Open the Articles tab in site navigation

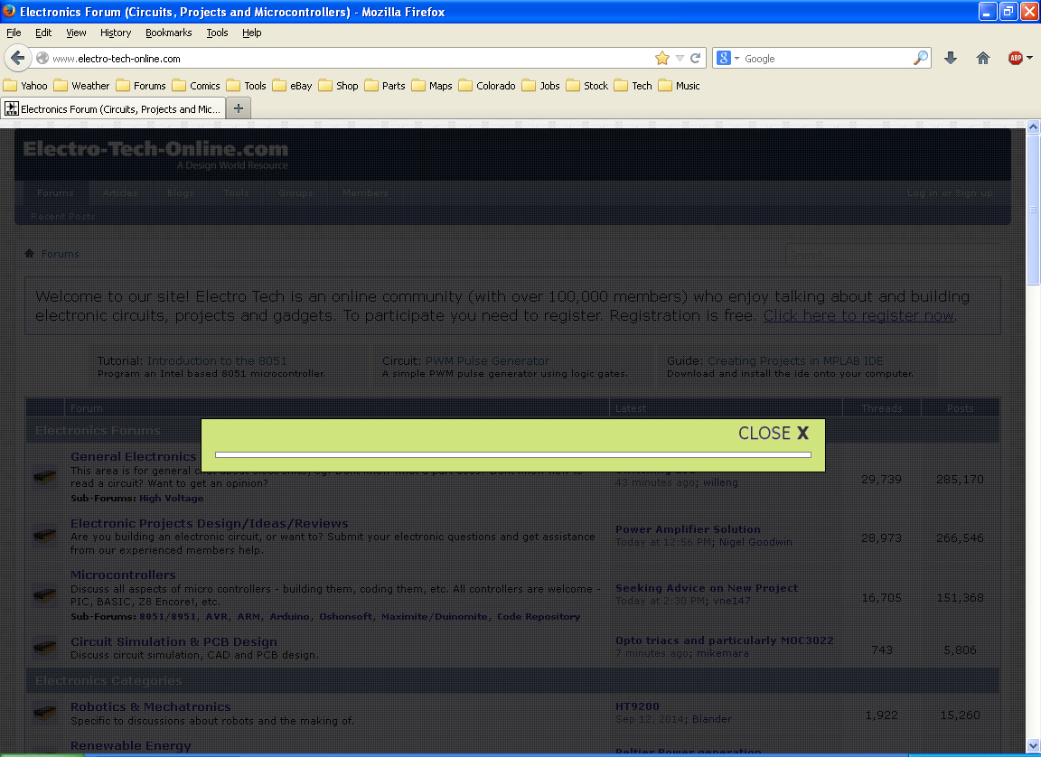pyautogui.click(x=120, y=193)
